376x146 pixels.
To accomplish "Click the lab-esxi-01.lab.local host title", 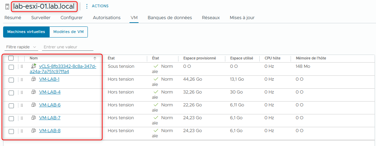I will tap(44, 6).
